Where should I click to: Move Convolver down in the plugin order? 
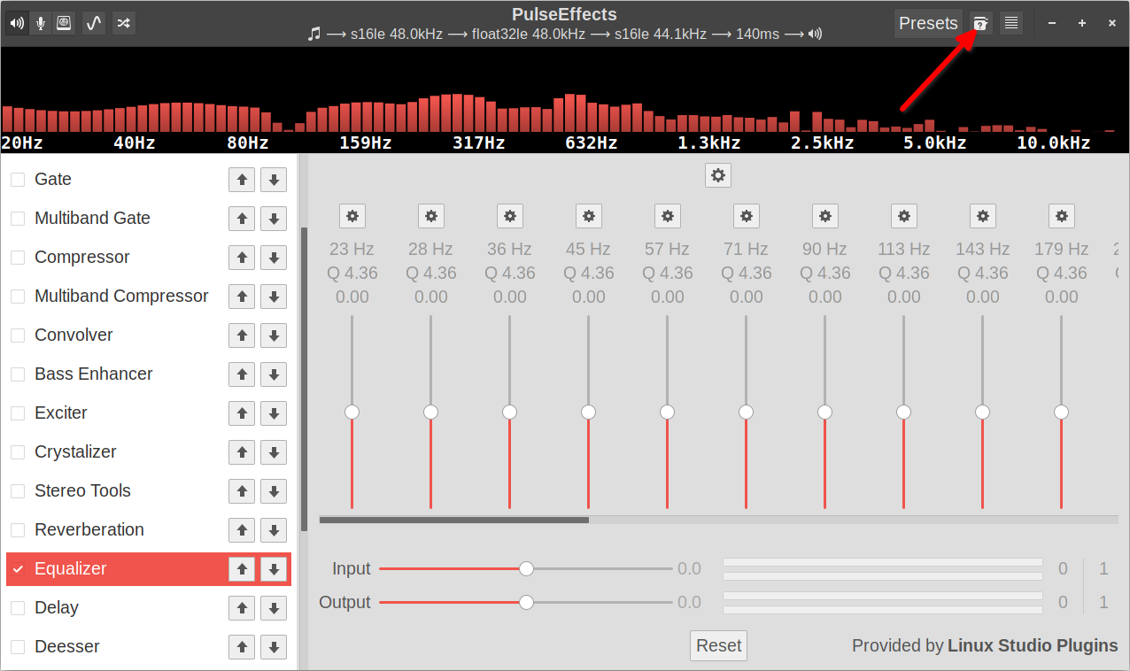(274, 335)
